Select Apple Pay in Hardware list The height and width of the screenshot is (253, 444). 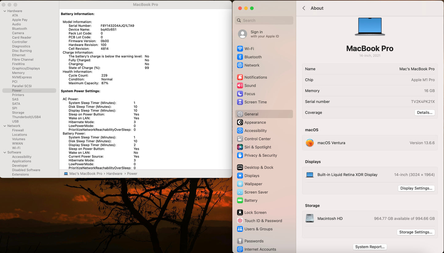[20, 20]
